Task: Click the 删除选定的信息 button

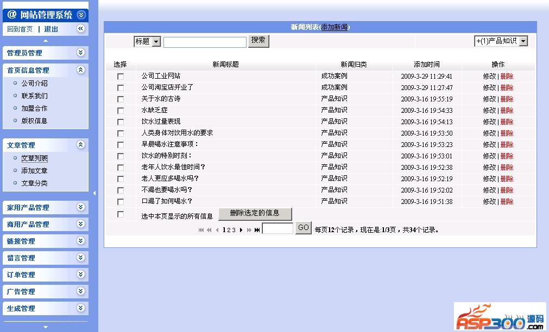Action: click(255, 213)
